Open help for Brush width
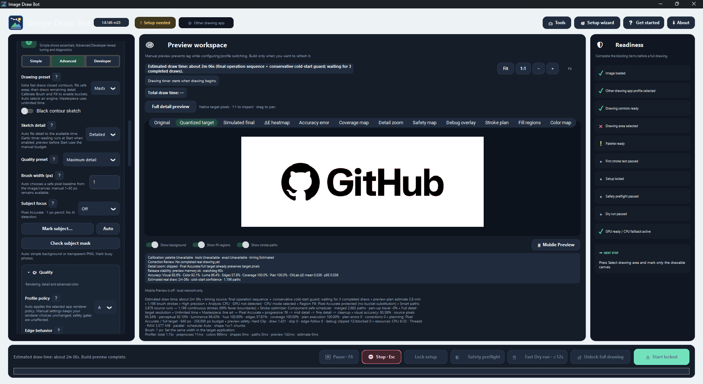The height and width of the screenshot is (384, 703). click(x=59, y=176)
